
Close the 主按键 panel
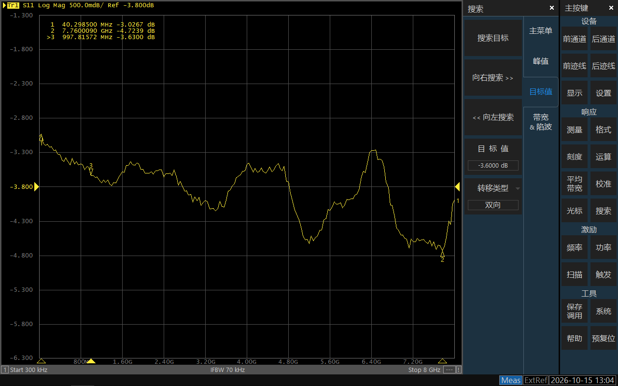click(612, 8)
